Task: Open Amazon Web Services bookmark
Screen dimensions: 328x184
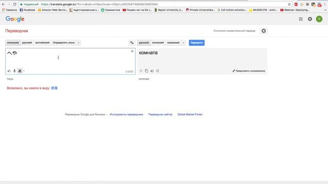Action: [x=53, y=10]
